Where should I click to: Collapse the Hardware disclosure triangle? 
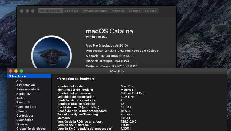pos(10,76)
